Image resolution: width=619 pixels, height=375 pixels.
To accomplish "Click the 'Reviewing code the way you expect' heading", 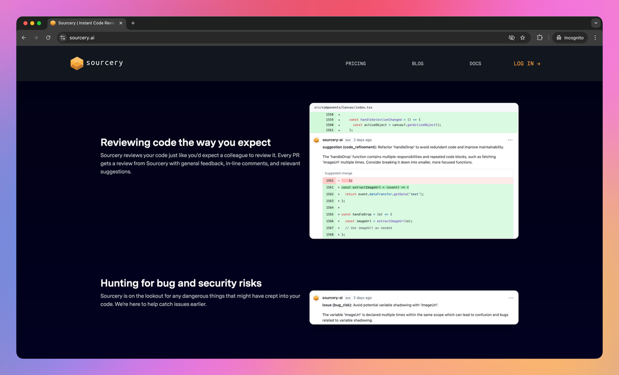I will pos(186,142).
